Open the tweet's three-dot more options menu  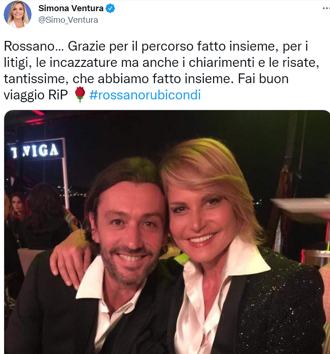coord(326,8)
